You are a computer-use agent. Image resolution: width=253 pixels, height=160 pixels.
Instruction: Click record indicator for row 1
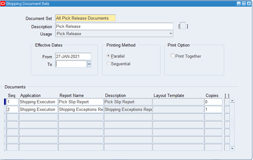(x=5, y=102)
